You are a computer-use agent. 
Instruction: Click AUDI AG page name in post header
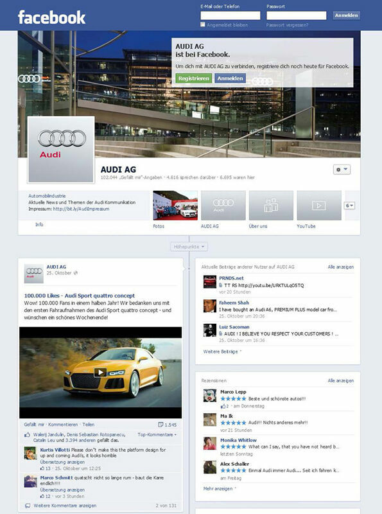[x=56, y=267]
